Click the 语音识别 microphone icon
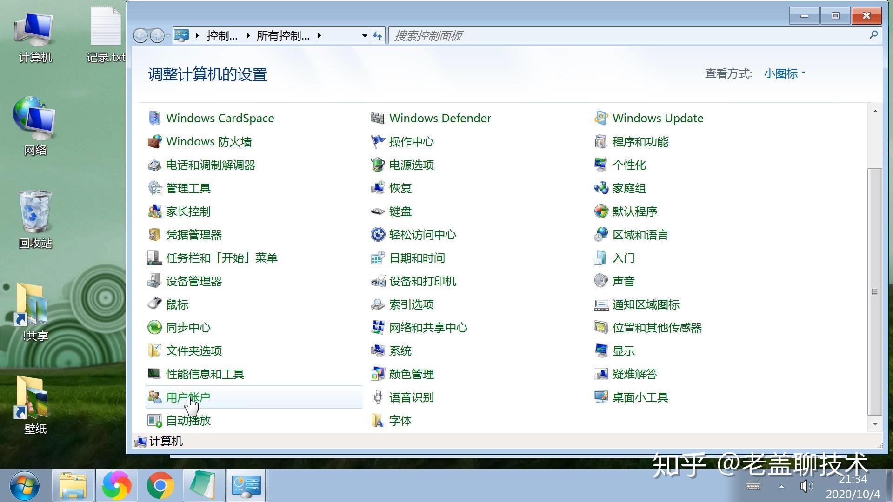 coord(378,397)
